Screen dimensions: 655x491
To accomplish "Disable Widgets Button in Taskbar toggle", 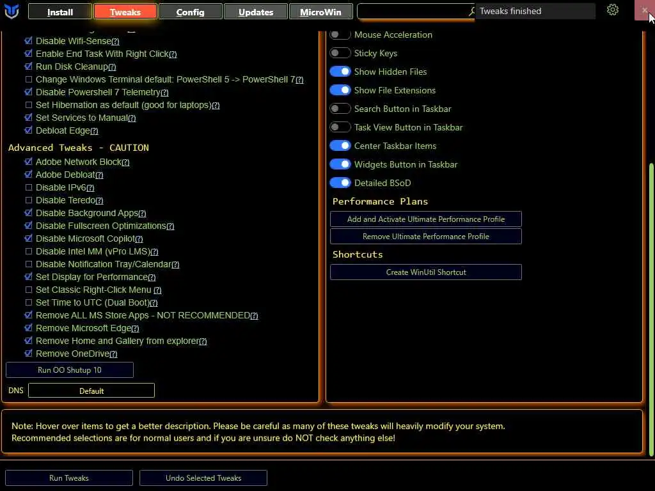I will [x=340, y=164].
